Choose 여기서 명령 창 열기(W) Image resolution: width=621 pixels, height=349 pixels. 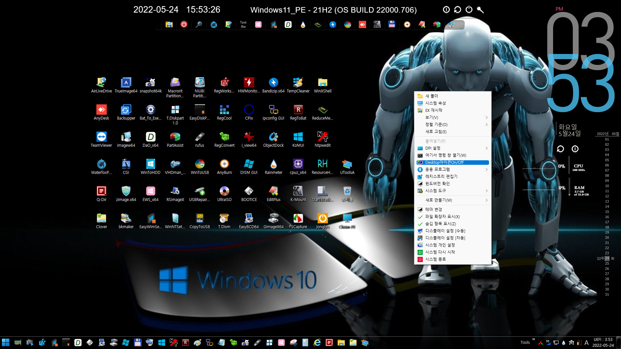coord(453,155)
